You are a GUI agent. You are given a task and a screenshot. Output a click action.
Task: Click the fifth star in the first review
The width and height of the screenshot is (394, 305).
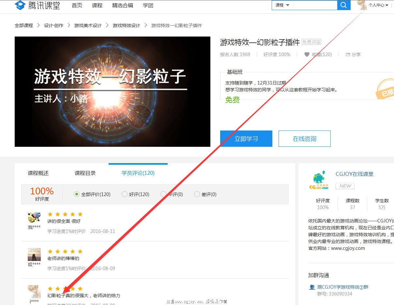click(x=80, y=214)
